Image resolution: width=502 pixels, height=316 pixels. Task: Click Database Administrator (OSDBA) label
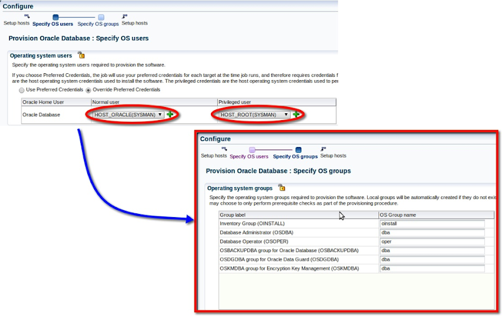click(257, 233)
